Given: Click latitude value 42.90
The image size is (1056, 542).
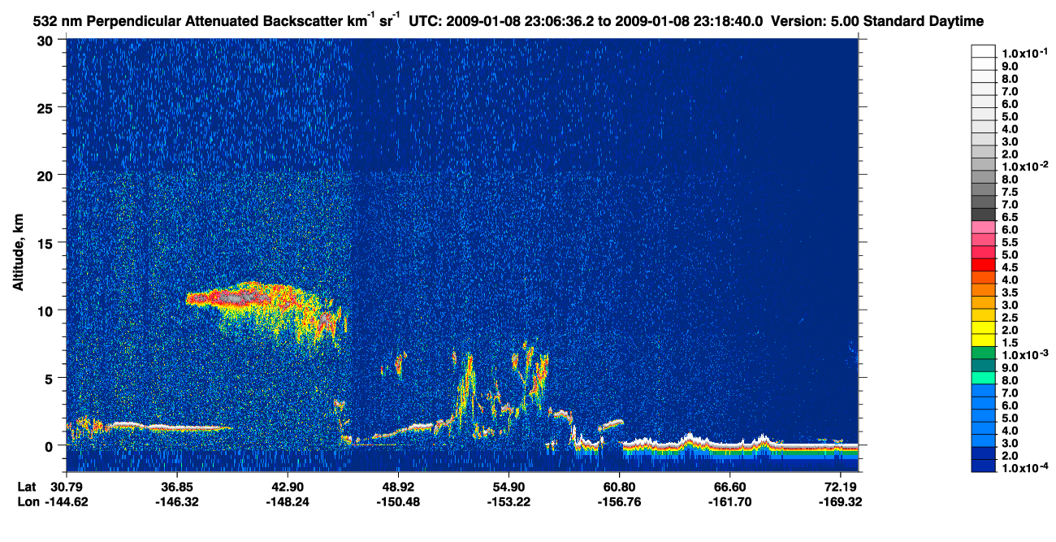Looking at the screenshot, I should click(288, 487).
